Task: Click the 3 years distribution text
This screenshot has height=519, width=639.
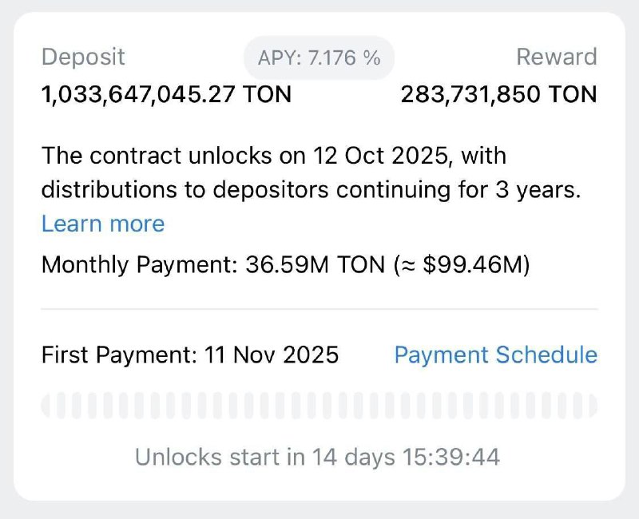Action: [x=544, y=192]
